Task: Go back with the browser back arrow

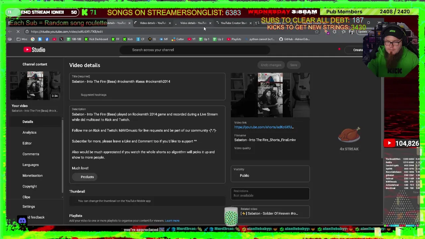Action: (10, 32)
